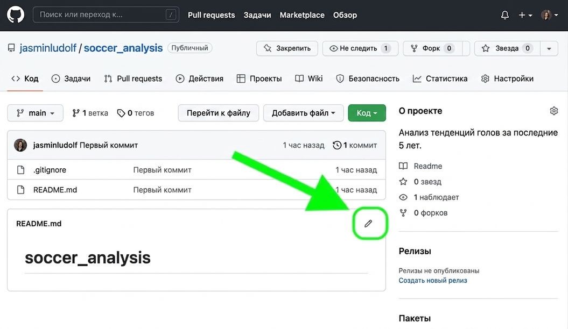Screen dimensions: 568x329
Task: Open the Readme link in sidebar
Action: (x=420, y=166)
